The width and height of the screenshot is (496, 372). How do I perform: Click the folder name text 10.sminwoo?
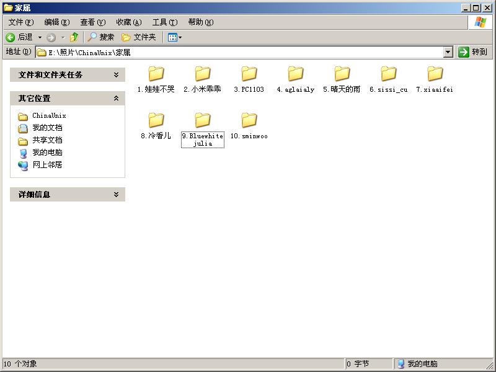click(249, 136)
